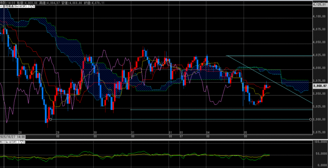Click the date 05 marker on time axis
328x168 pixels.
coord(245,132)
